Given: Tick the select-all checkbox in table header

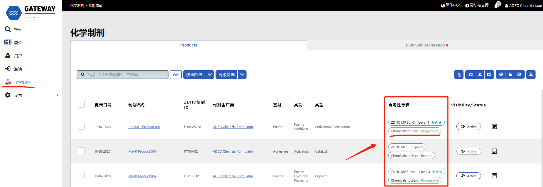Looking at the screenshot, I should tap(81, 104).
